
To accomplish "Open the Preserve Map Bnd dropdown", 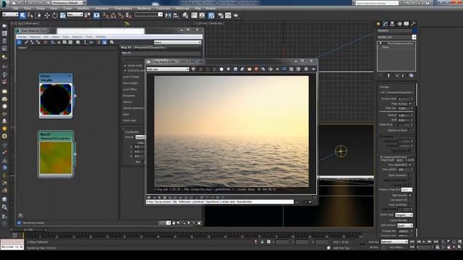I will click(407, 189).
